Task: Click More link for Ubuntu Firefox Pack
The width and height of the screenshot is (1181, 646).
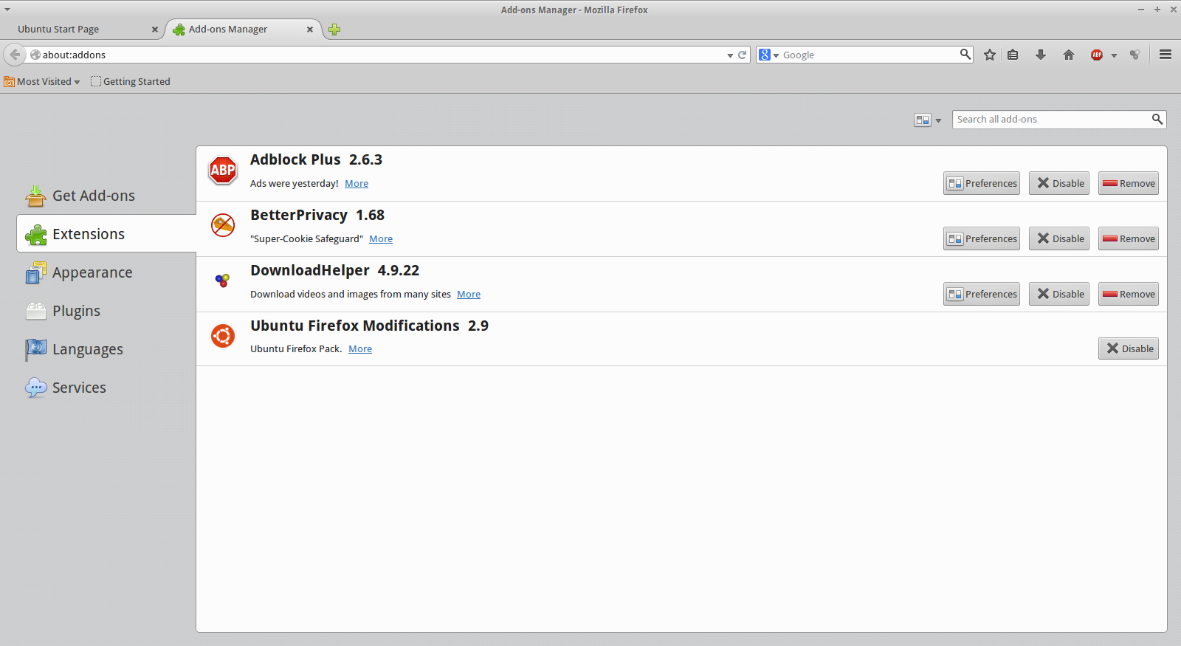Action: tap(360, 349)
